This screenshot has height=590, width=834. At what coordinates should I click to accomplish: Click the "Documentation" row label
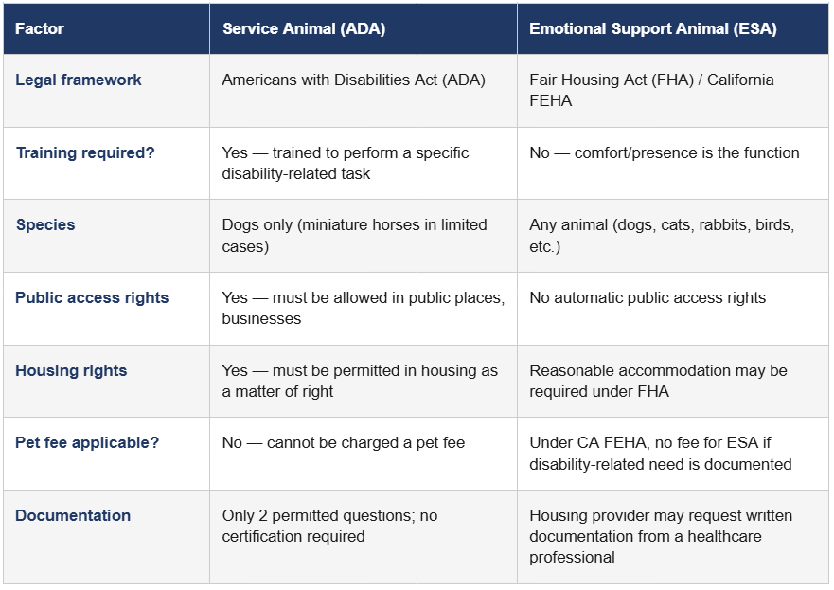tap(73, 516)
